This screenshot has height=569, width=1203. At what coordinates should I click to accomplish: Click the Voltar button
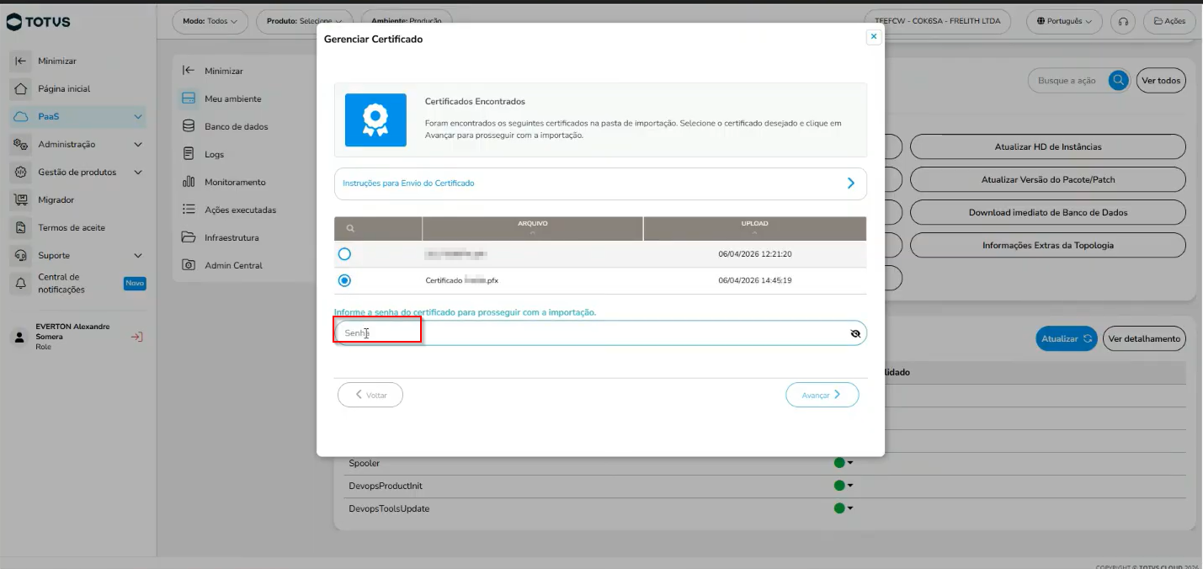(x=370, y=395)
